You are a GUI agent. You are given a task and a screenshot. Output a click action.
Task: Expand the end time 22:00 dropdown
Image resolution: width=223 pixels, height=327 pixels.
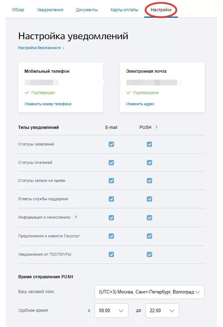point(162,311)
